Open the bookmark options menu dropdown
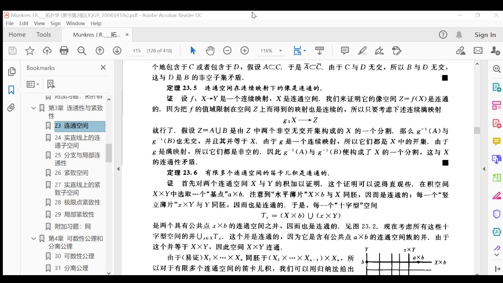Image resolution: width=503 pixels, height=283 pixels. coord(33,84)
